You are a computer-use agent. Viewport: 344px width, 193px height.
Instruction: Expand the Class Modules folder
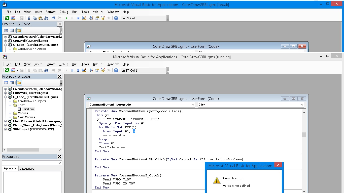10,117
